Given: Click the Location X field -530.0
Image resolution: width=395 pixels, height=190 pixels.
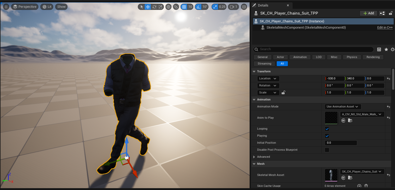Looking at the screenshot, I should (335, 78).
